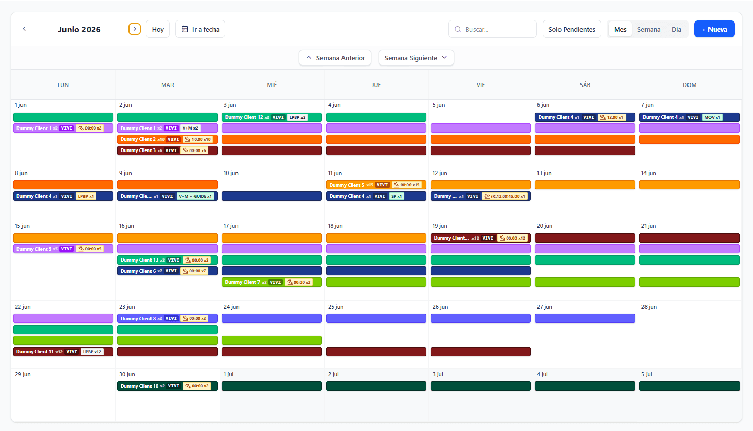
Task: Advance to the next month with the orange arrow
Action: click(x=134, y=29)
